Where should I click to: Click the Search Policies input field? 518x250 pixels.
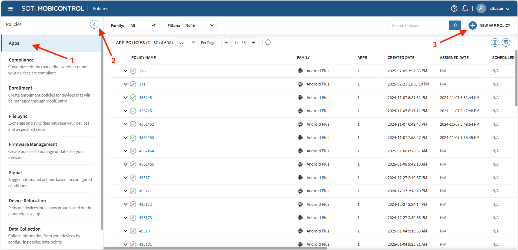coord(418,25)
